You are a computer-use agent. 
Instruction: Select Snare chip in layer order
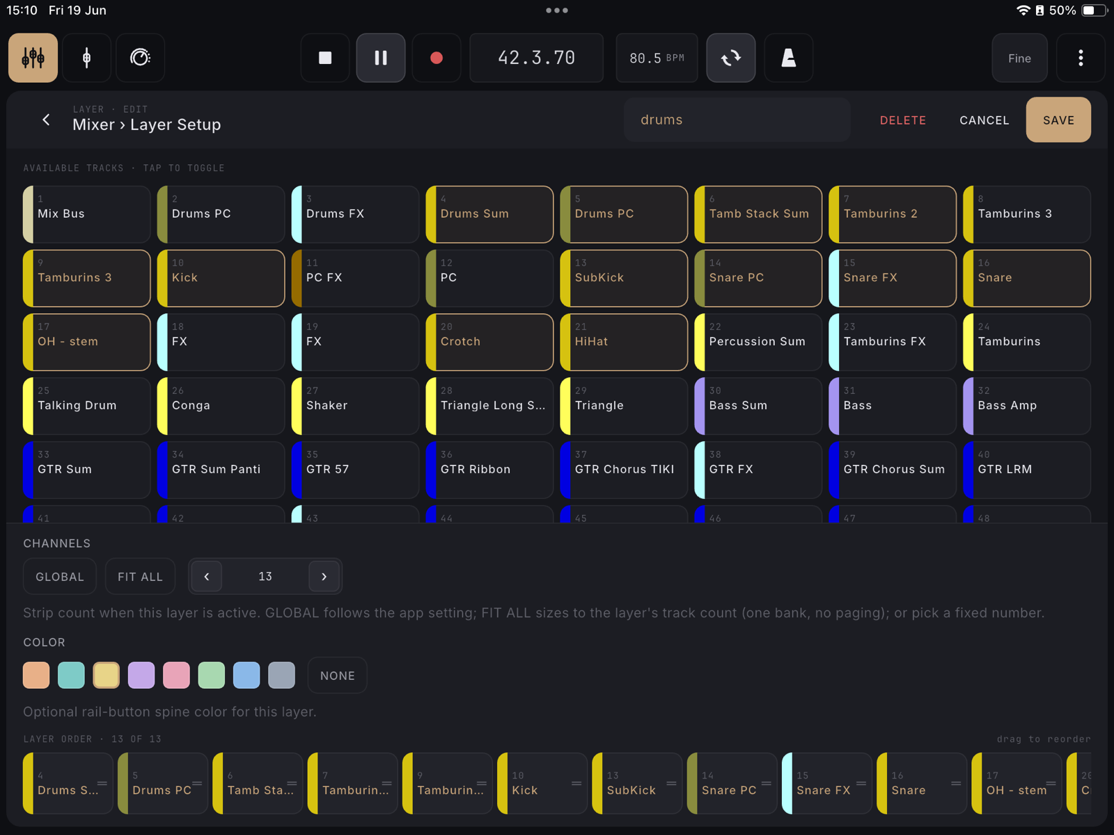coord(921,784)
